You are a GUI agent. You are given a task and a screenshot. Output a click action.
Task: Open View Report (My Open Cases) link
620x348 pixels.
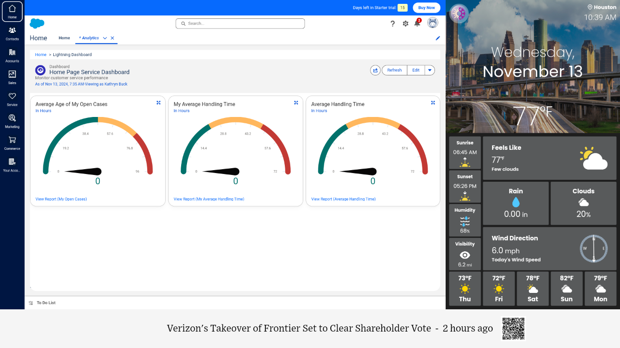61,199
